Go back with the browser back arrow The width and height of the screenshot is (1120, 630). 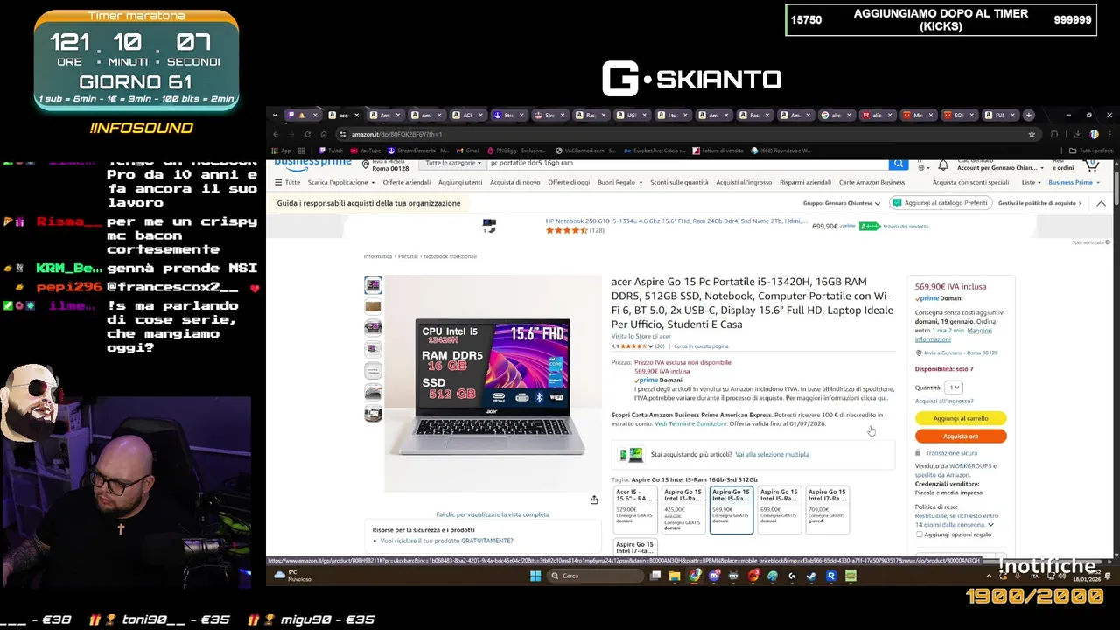coord(276,134)
